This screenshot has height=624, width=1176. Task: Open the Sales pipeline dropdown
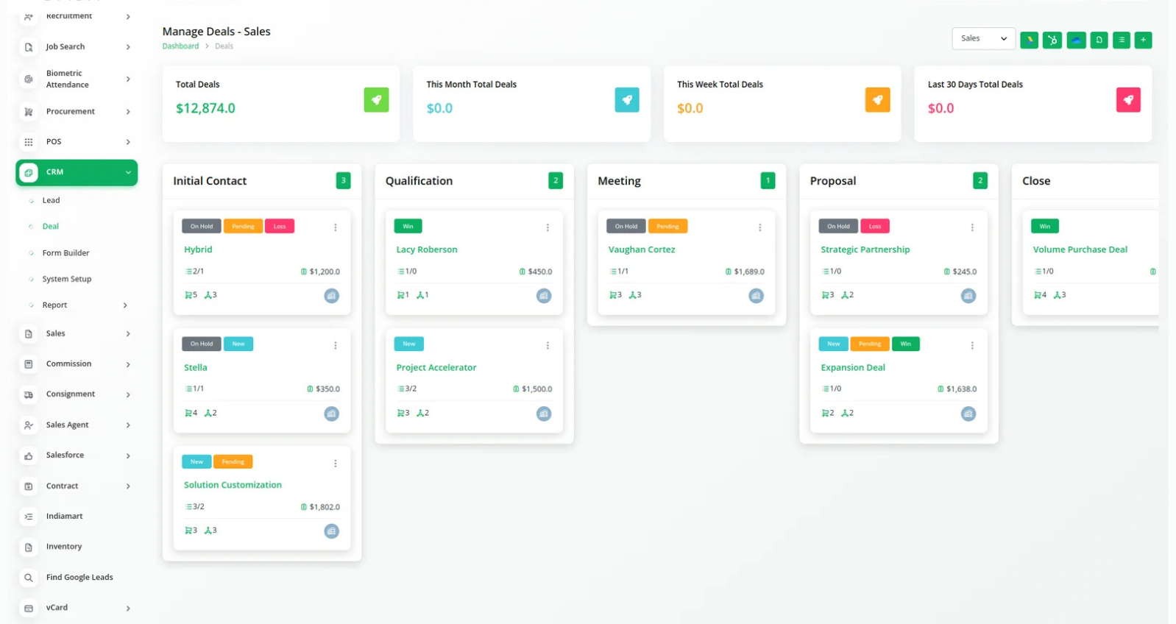coord(983,39)
